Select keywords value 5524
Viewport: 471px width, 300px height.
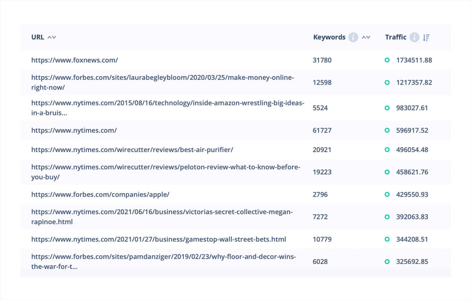coord(320,108)
